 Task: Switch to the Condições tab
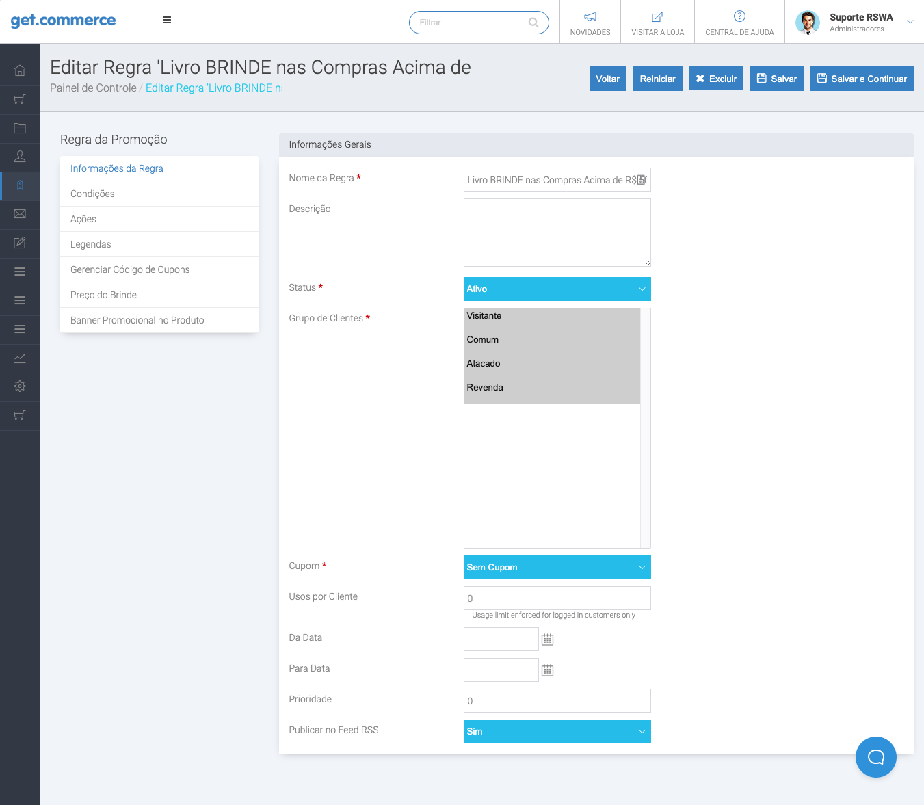(92, 194)
